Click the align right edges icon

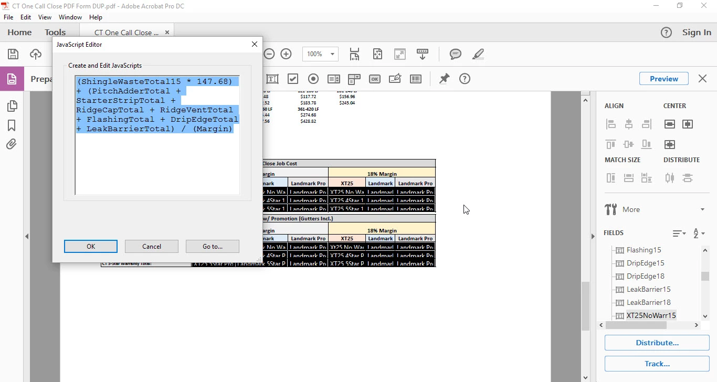click(x=647, y=124)
